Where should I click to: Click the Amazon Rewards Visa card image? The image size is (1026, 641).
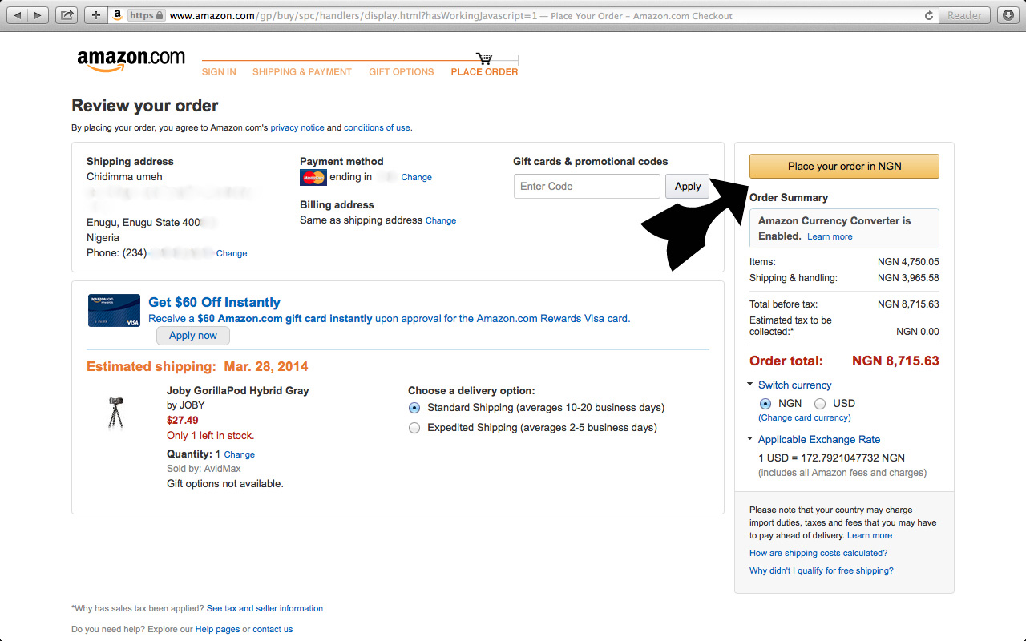114,310
